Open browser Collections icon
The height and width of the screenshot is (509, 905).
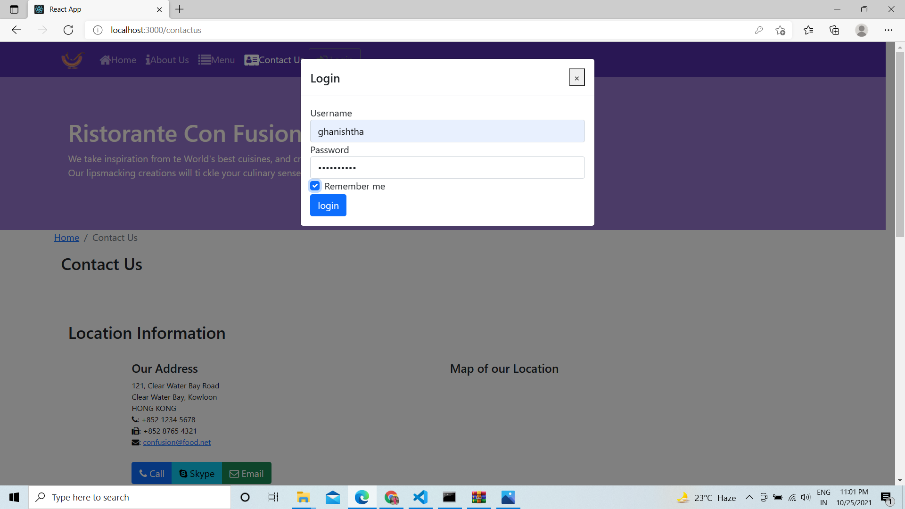point(834,30)
